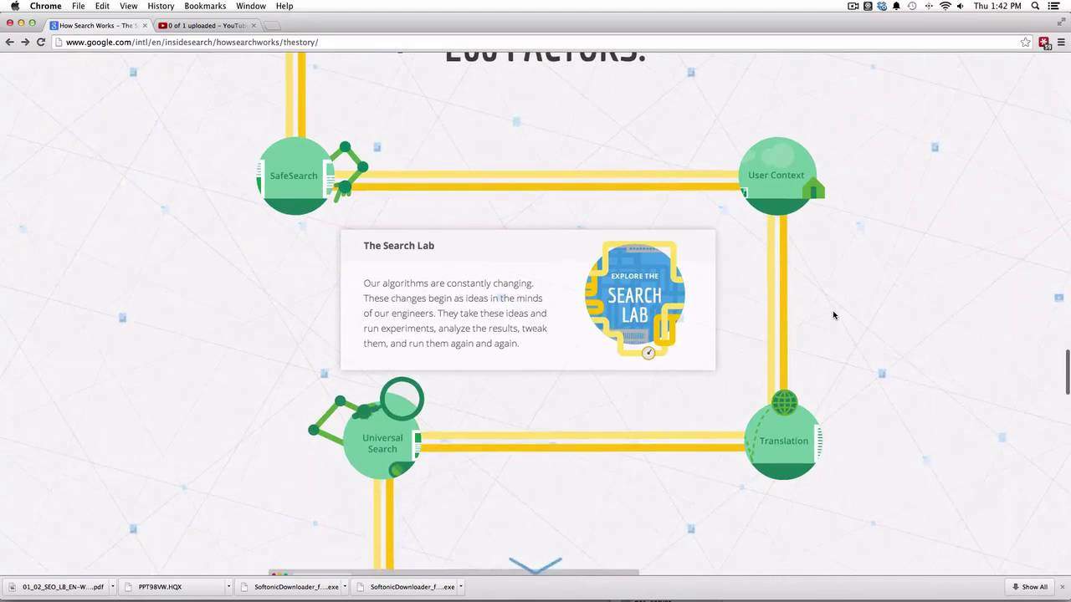Click the Show All downloads button
This screenshot has width=1071, height=602.
coord(1030,587)
